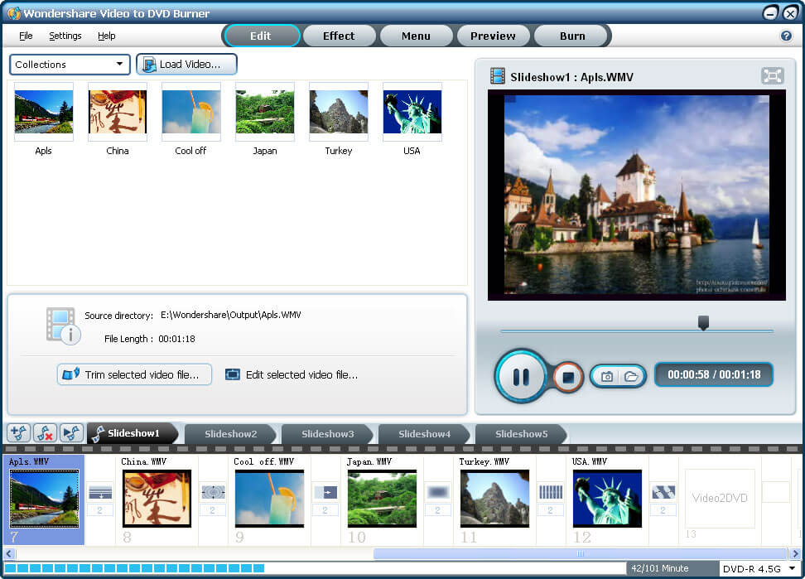
Task: Click the transition effect icon after China.WMV
Action: pyautogui.click(x=212, y=493)
